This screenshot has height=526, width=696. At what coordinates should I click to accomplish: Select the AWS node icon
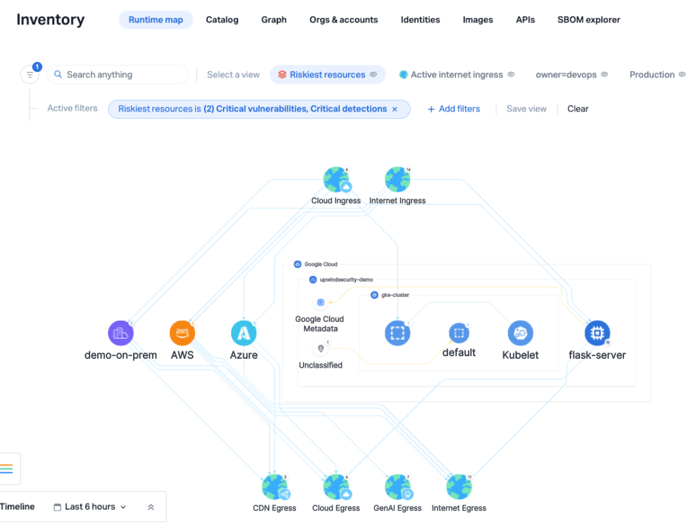(182, 333)
